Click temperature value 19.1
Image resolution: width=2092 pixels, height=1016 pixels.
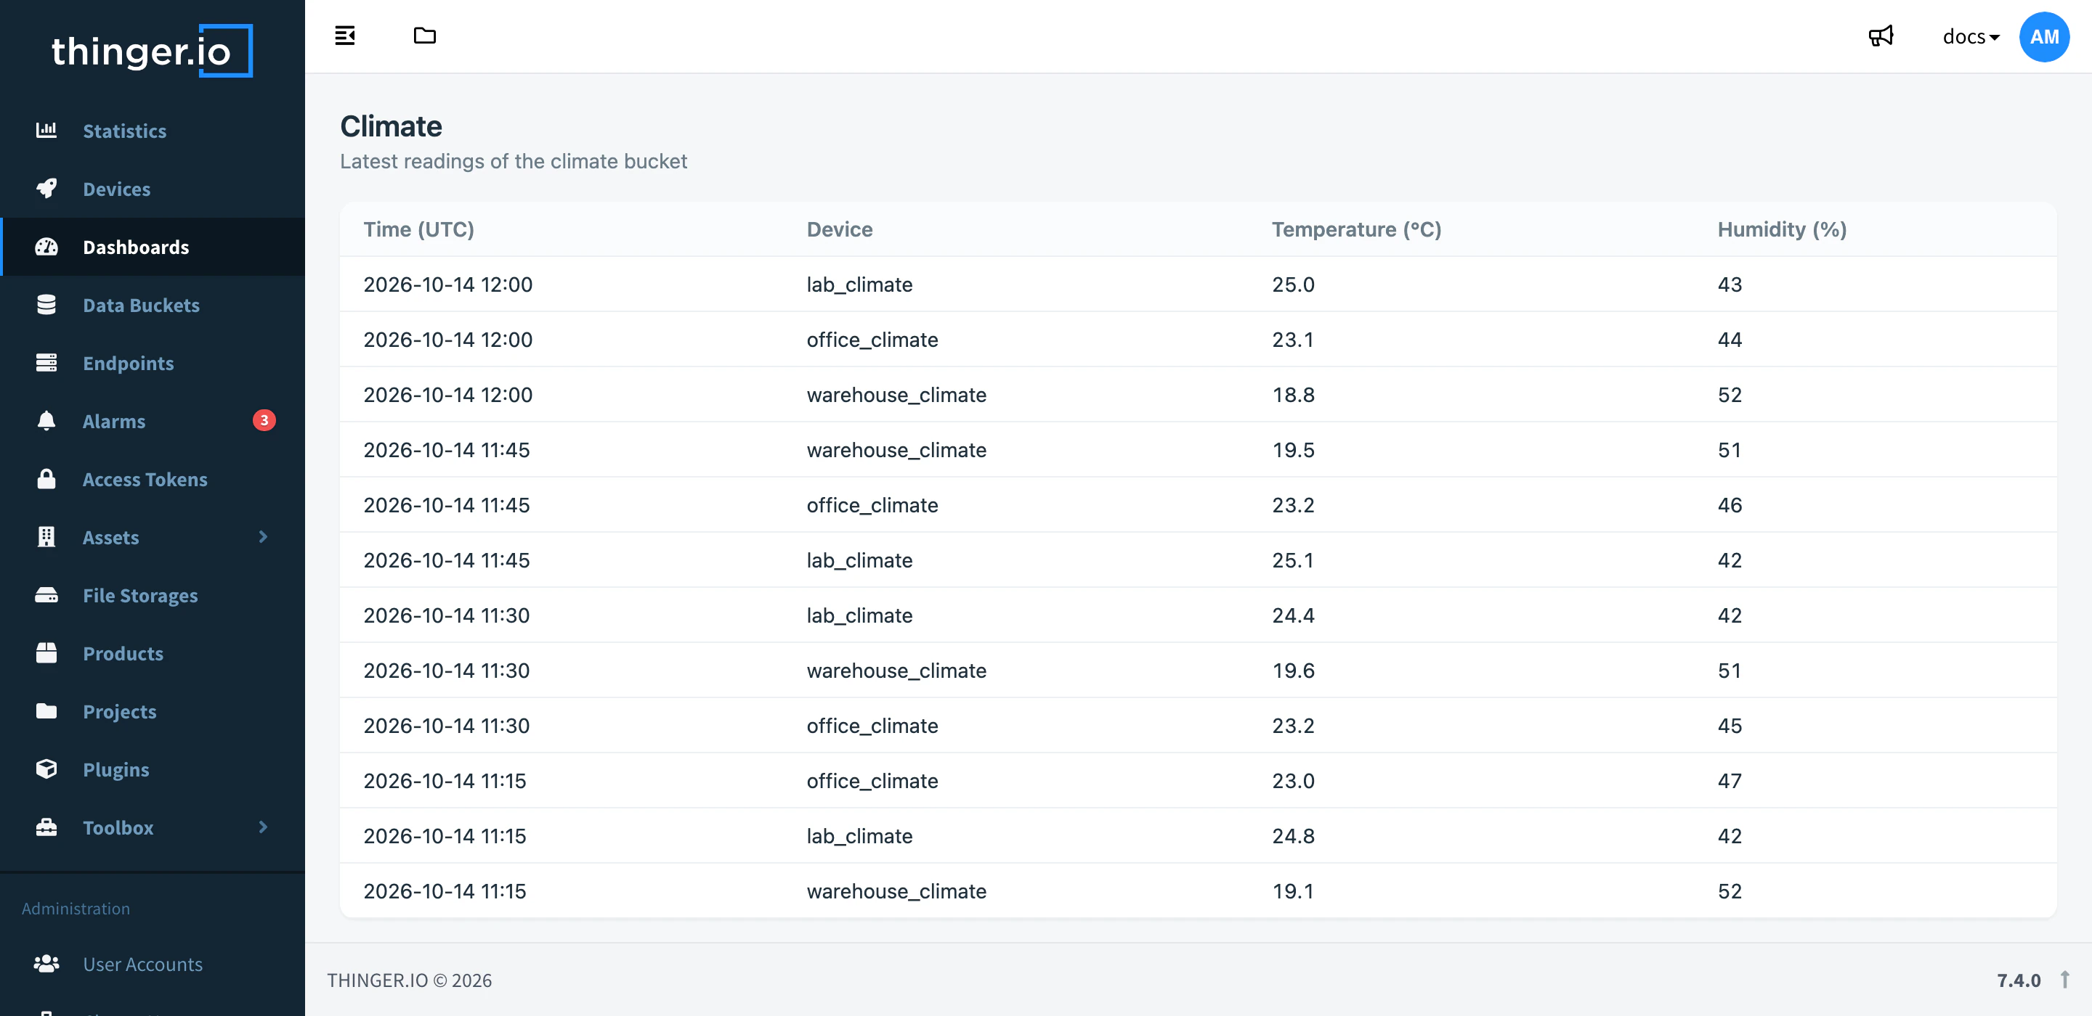pos(1292,891)
